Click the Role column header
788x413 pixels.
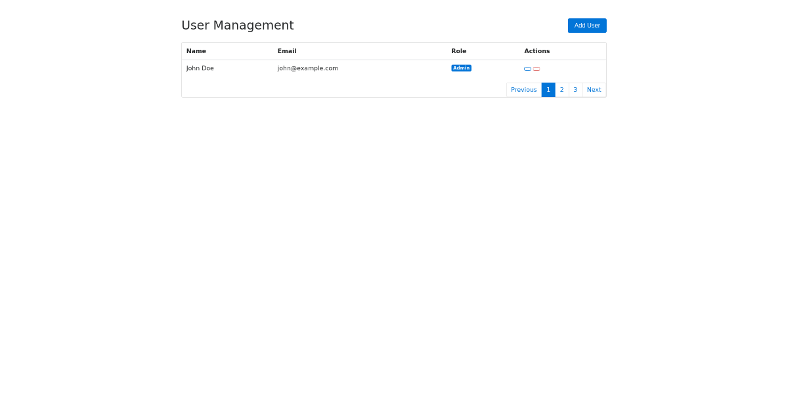pos(458,51)
